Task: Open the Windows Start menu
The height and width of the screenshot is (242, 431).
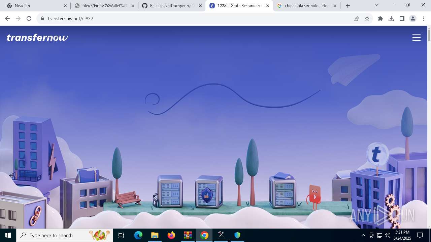Action: click(8, 235)
